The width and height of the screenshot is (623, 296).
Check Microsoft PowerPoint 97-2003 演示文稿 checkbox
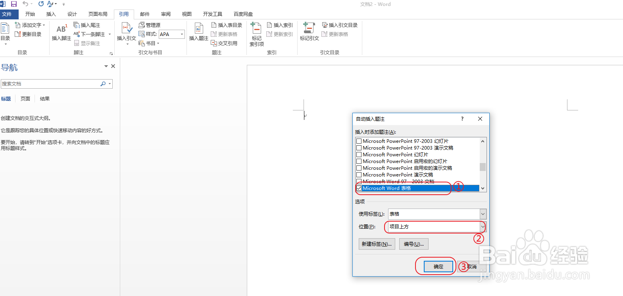pyautogui.click(x=359, y=148)
